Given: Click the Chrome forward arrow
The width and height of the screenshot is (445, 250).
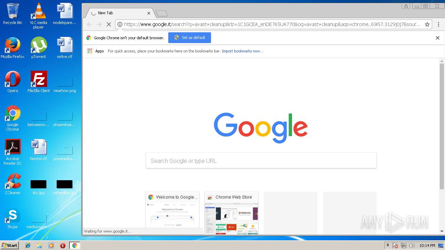Looking at the screenshot, I should [99, 24].
